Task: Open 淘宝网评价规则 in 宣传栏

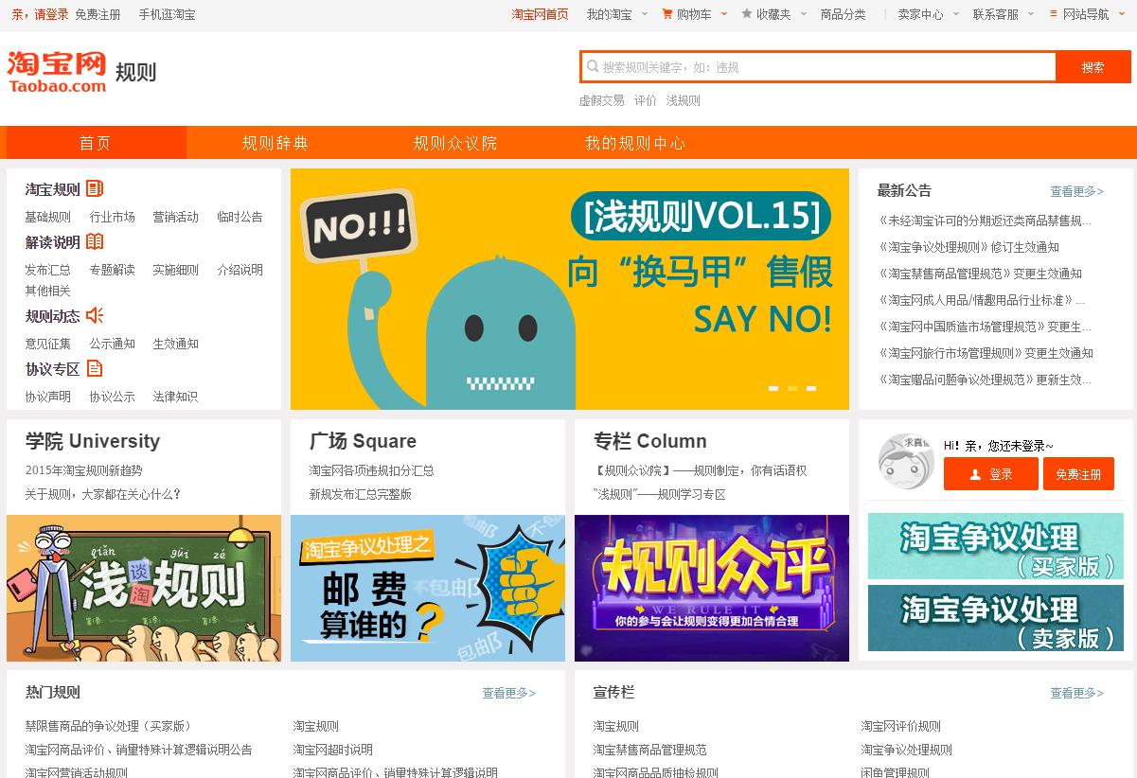Action: point(901,726)
